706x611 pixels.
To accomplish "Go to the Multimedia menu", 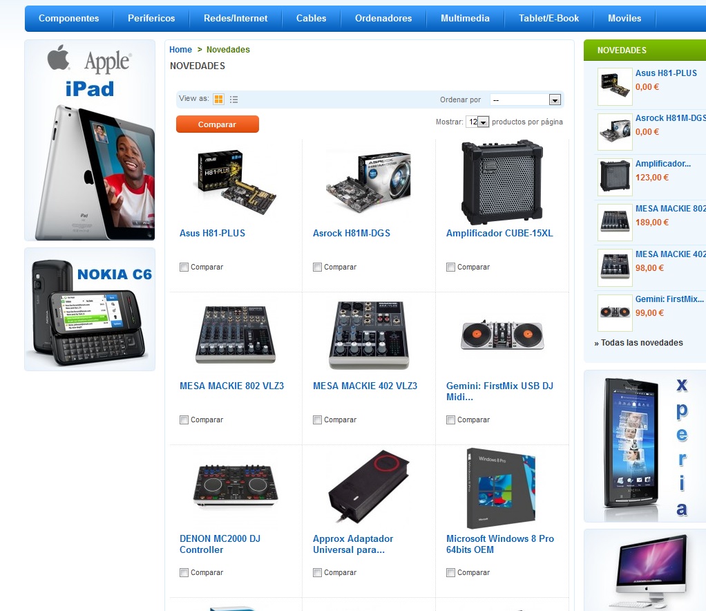I will pyautogui.click(x=465, y=19).
